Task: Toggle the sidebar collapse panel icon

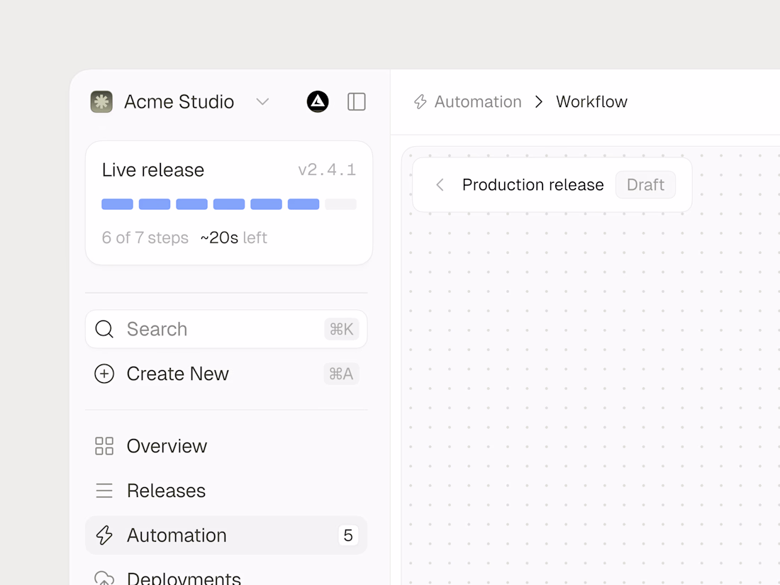Action: 356,102
